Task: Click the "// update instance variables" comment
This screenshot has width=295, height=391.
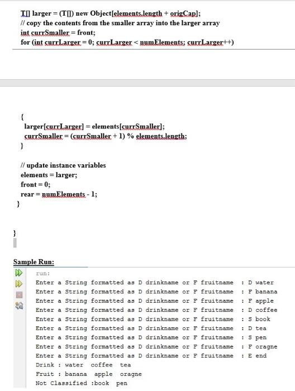Action: coord(63,165)
